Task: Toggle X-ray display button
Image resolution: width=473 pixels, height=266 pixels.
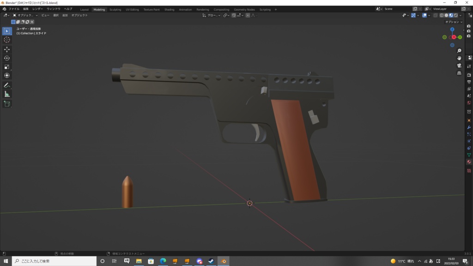Action: click(435, 15)
